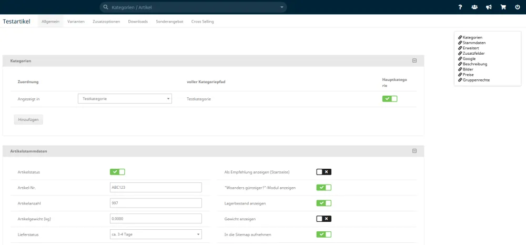
Task: Click the megaphone announcements icon
Action: point(489,7)
